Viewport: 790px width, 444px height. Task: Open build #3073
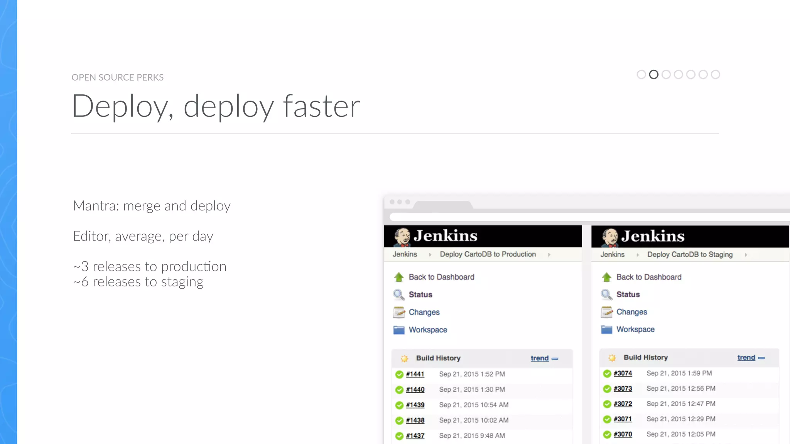(623, 388)
